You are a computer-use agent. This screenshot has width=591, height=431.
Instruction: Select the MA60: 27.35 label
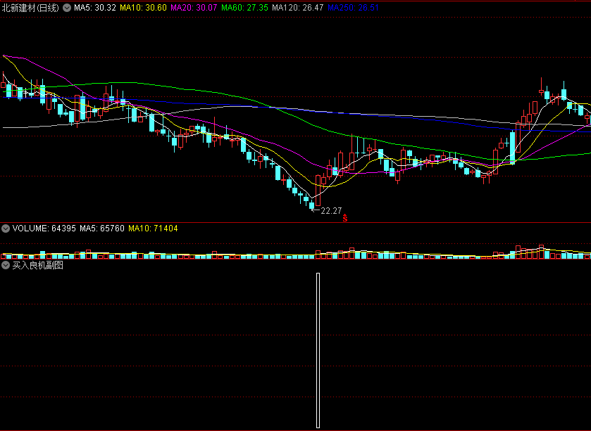(x=244, y=8)
